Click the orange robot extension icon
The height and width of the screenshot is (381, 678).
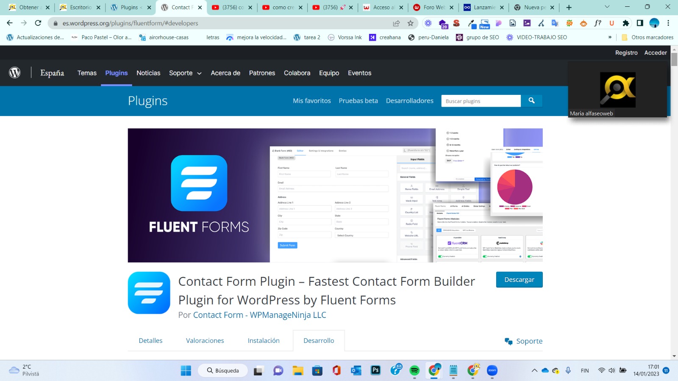coord(584,23)
